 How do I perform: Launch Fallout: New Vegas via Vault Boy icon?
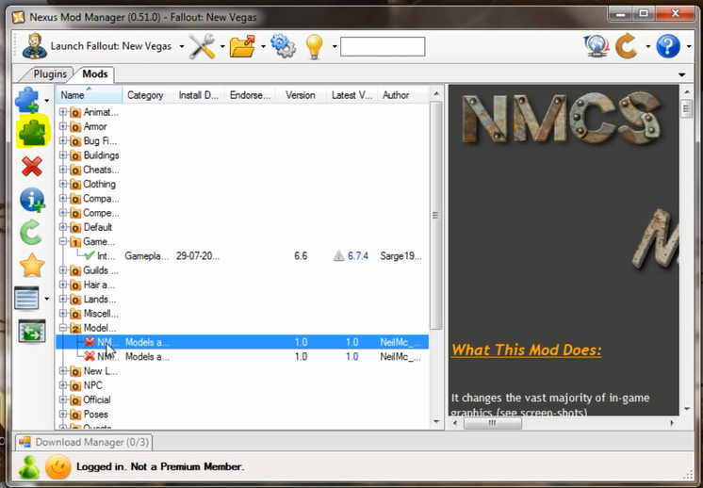pos(35,46)
